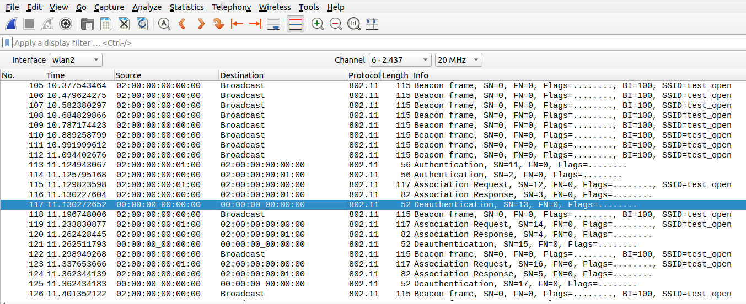This screenshot has height=304, width=746.
Task: Open a capture file via folder icon
Action: point(87,24)
